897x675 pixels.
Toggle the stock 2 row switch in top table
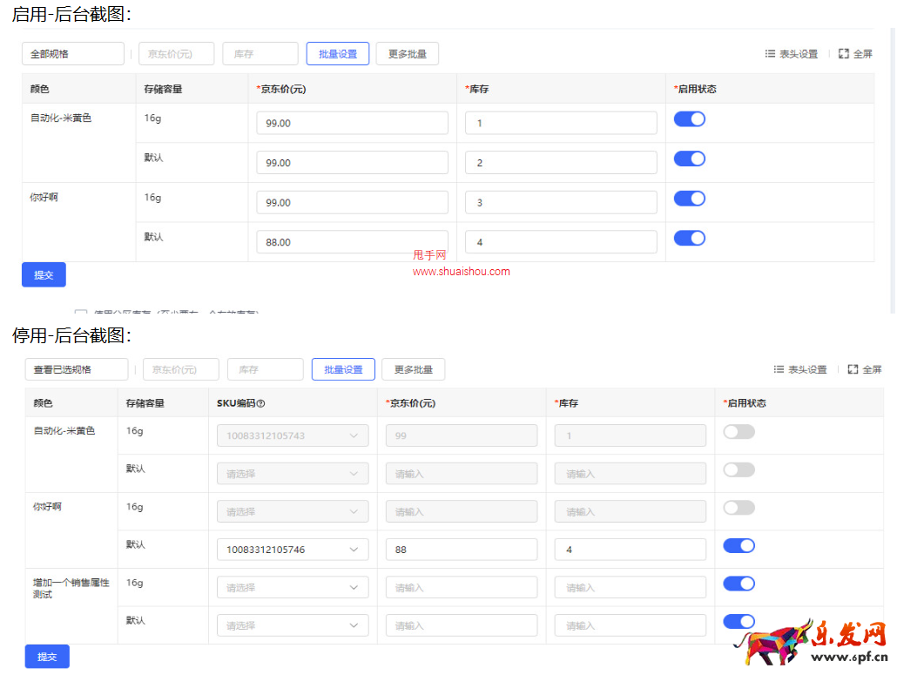tap(690, 159)
